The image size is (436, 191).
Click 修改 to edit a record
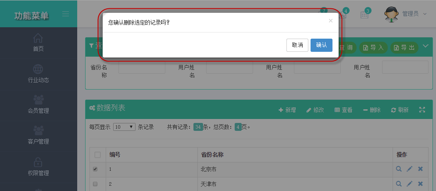tap(315, 110)
